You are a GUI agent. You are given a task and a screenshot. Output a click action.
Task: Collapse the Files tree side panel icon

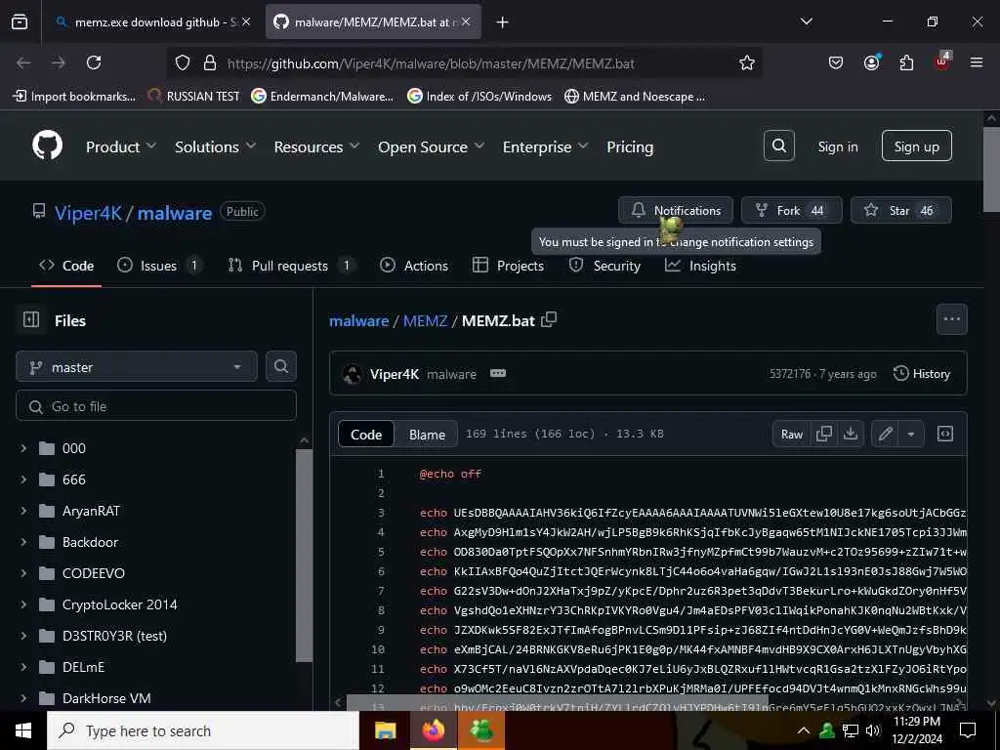(31, 319)
